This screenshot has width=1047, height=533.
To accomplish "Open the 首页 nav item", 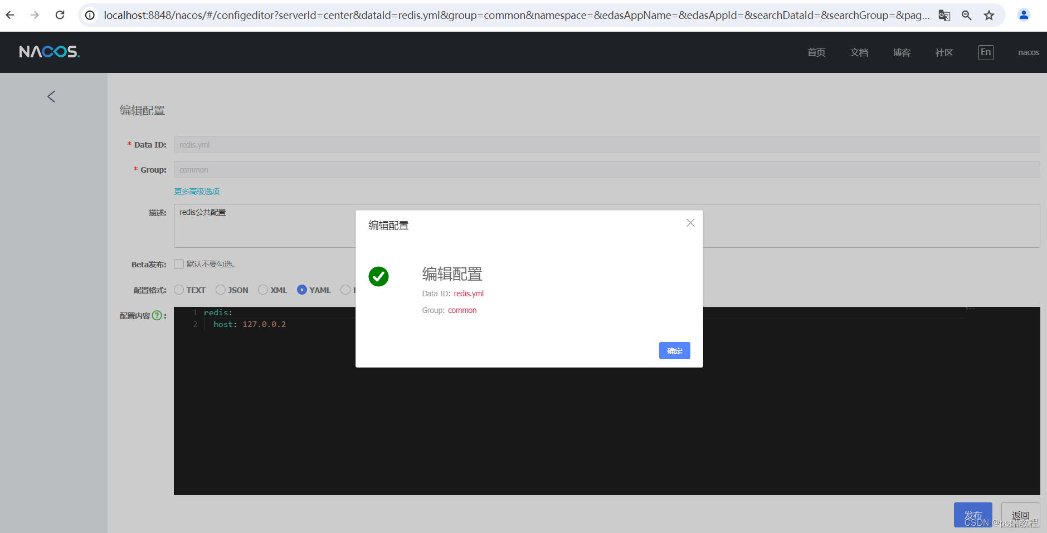I will [x=816, y=52].
